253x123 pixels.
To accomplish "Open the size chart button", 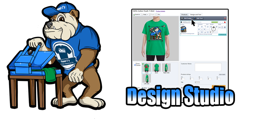I will point(222,74).
